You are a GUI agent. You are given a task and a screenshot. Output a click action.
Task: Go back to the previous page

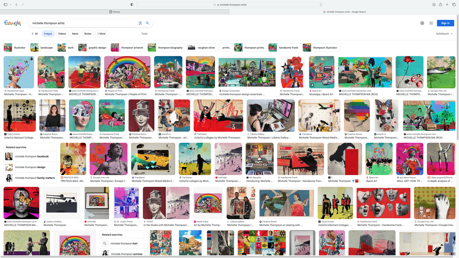click(16, 5)
